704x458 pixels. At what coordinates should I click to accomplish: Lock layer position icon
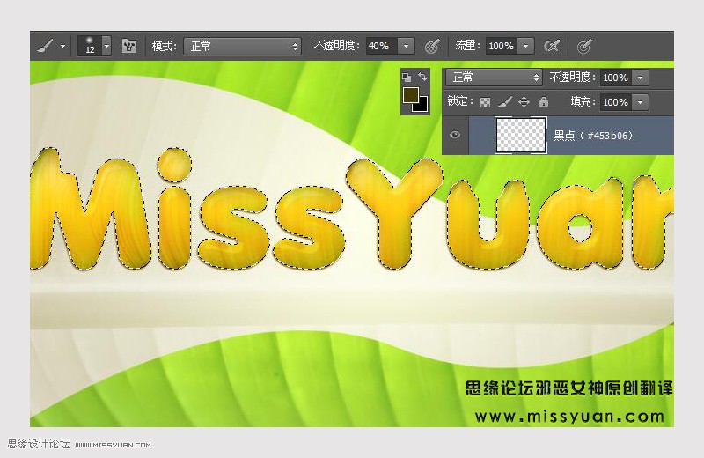coord(524,102)
